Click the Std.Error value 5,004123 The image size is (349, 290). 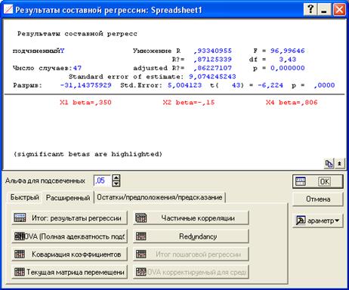point(184,85)
